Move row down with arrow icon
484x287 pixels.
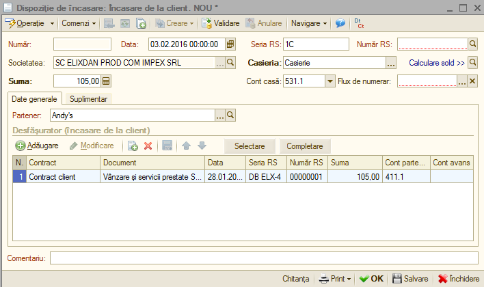click(x=202, y=146)
